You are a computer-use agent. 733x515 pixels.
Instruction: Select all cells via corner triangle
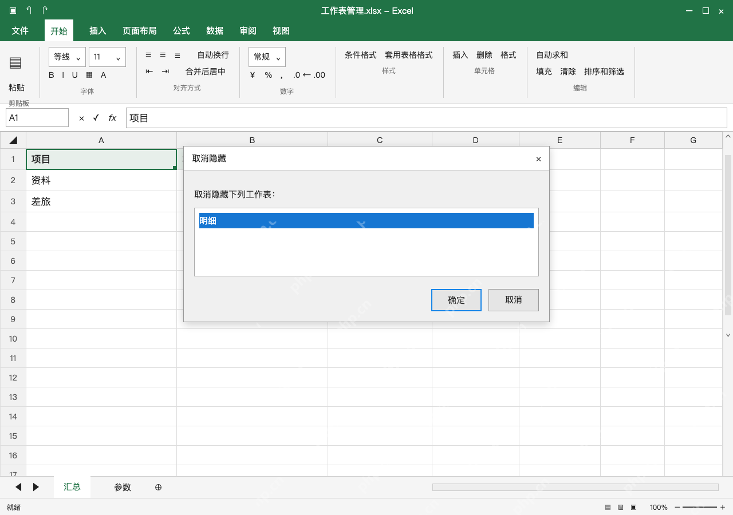13,140
